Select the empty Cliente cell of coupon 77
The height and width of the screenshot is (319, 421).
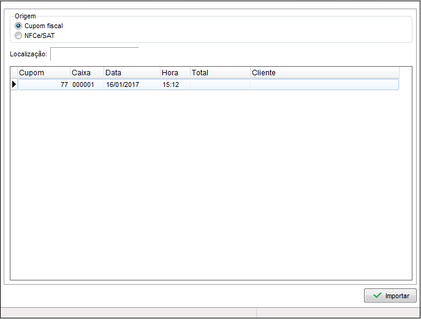click(x=324, y=84)
